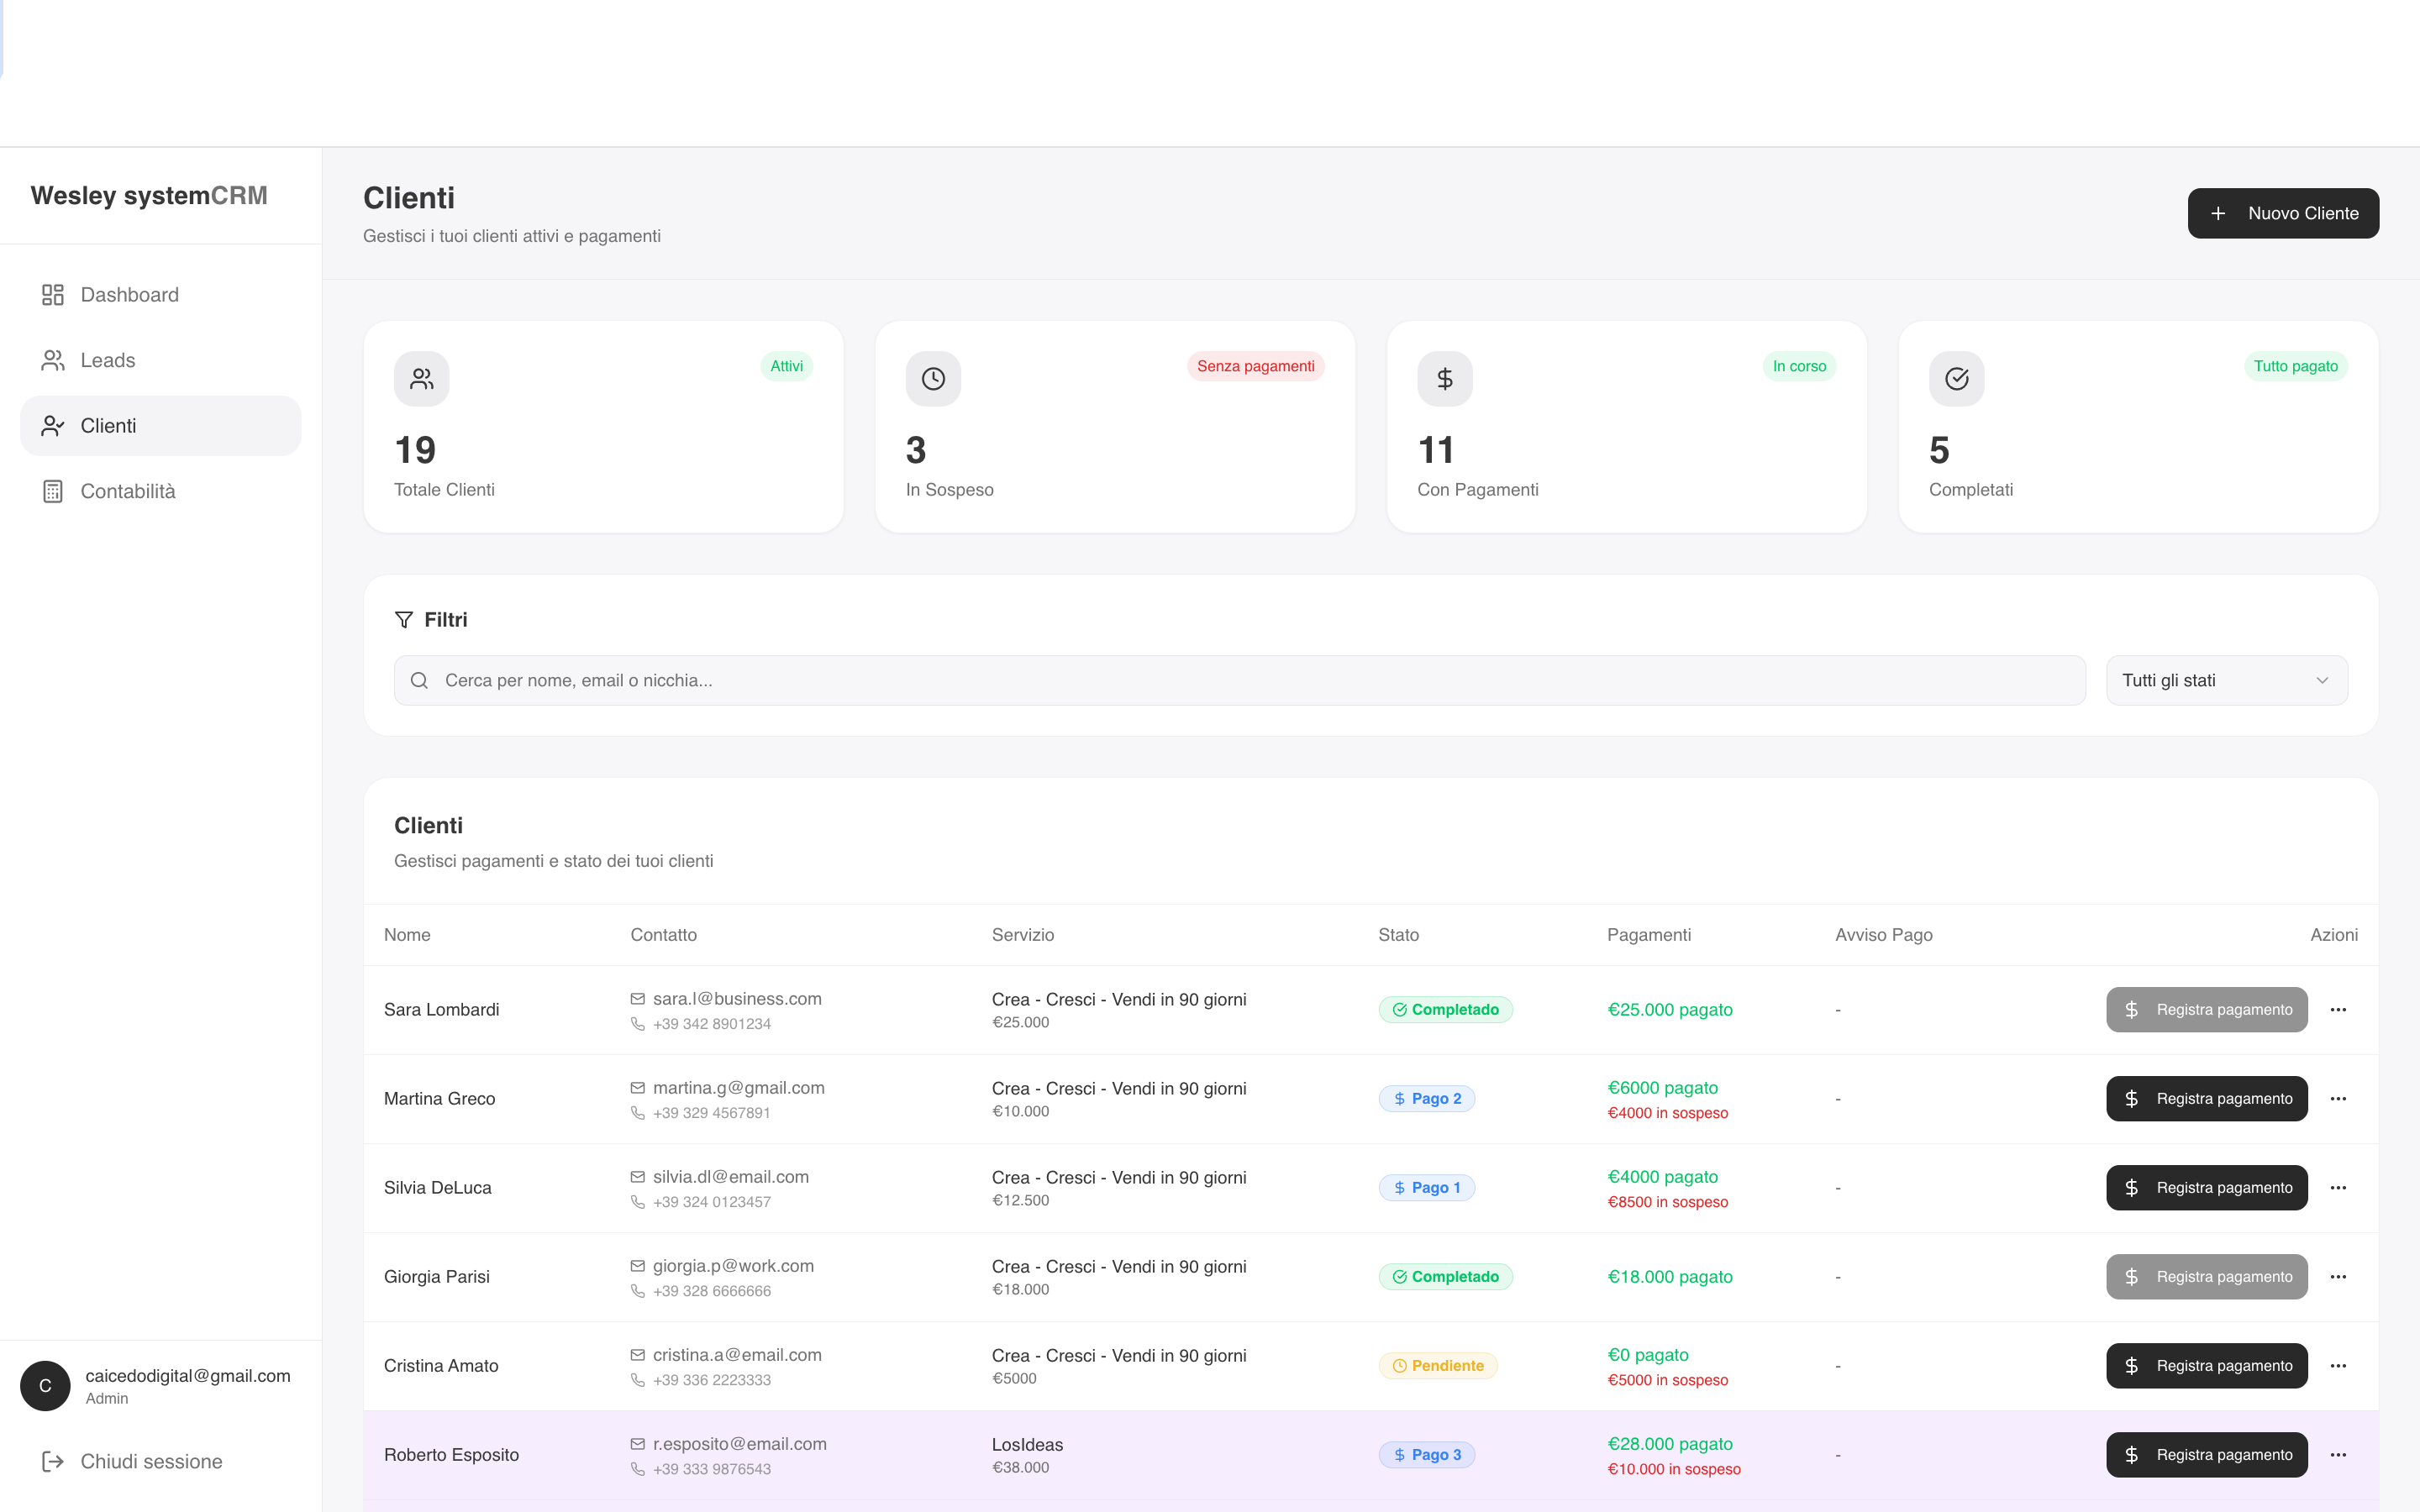Click the Wesley systemCRM logo
Viewport: 2420px width, 1512px height.
149,195
